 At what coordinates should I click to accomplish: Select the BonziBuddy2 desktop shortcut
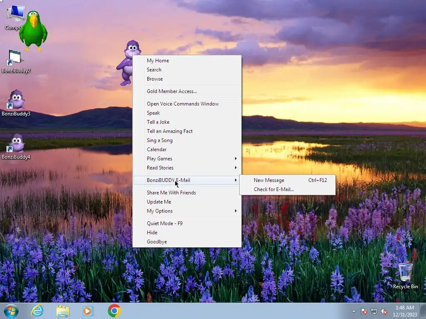(x=16, y=61)
